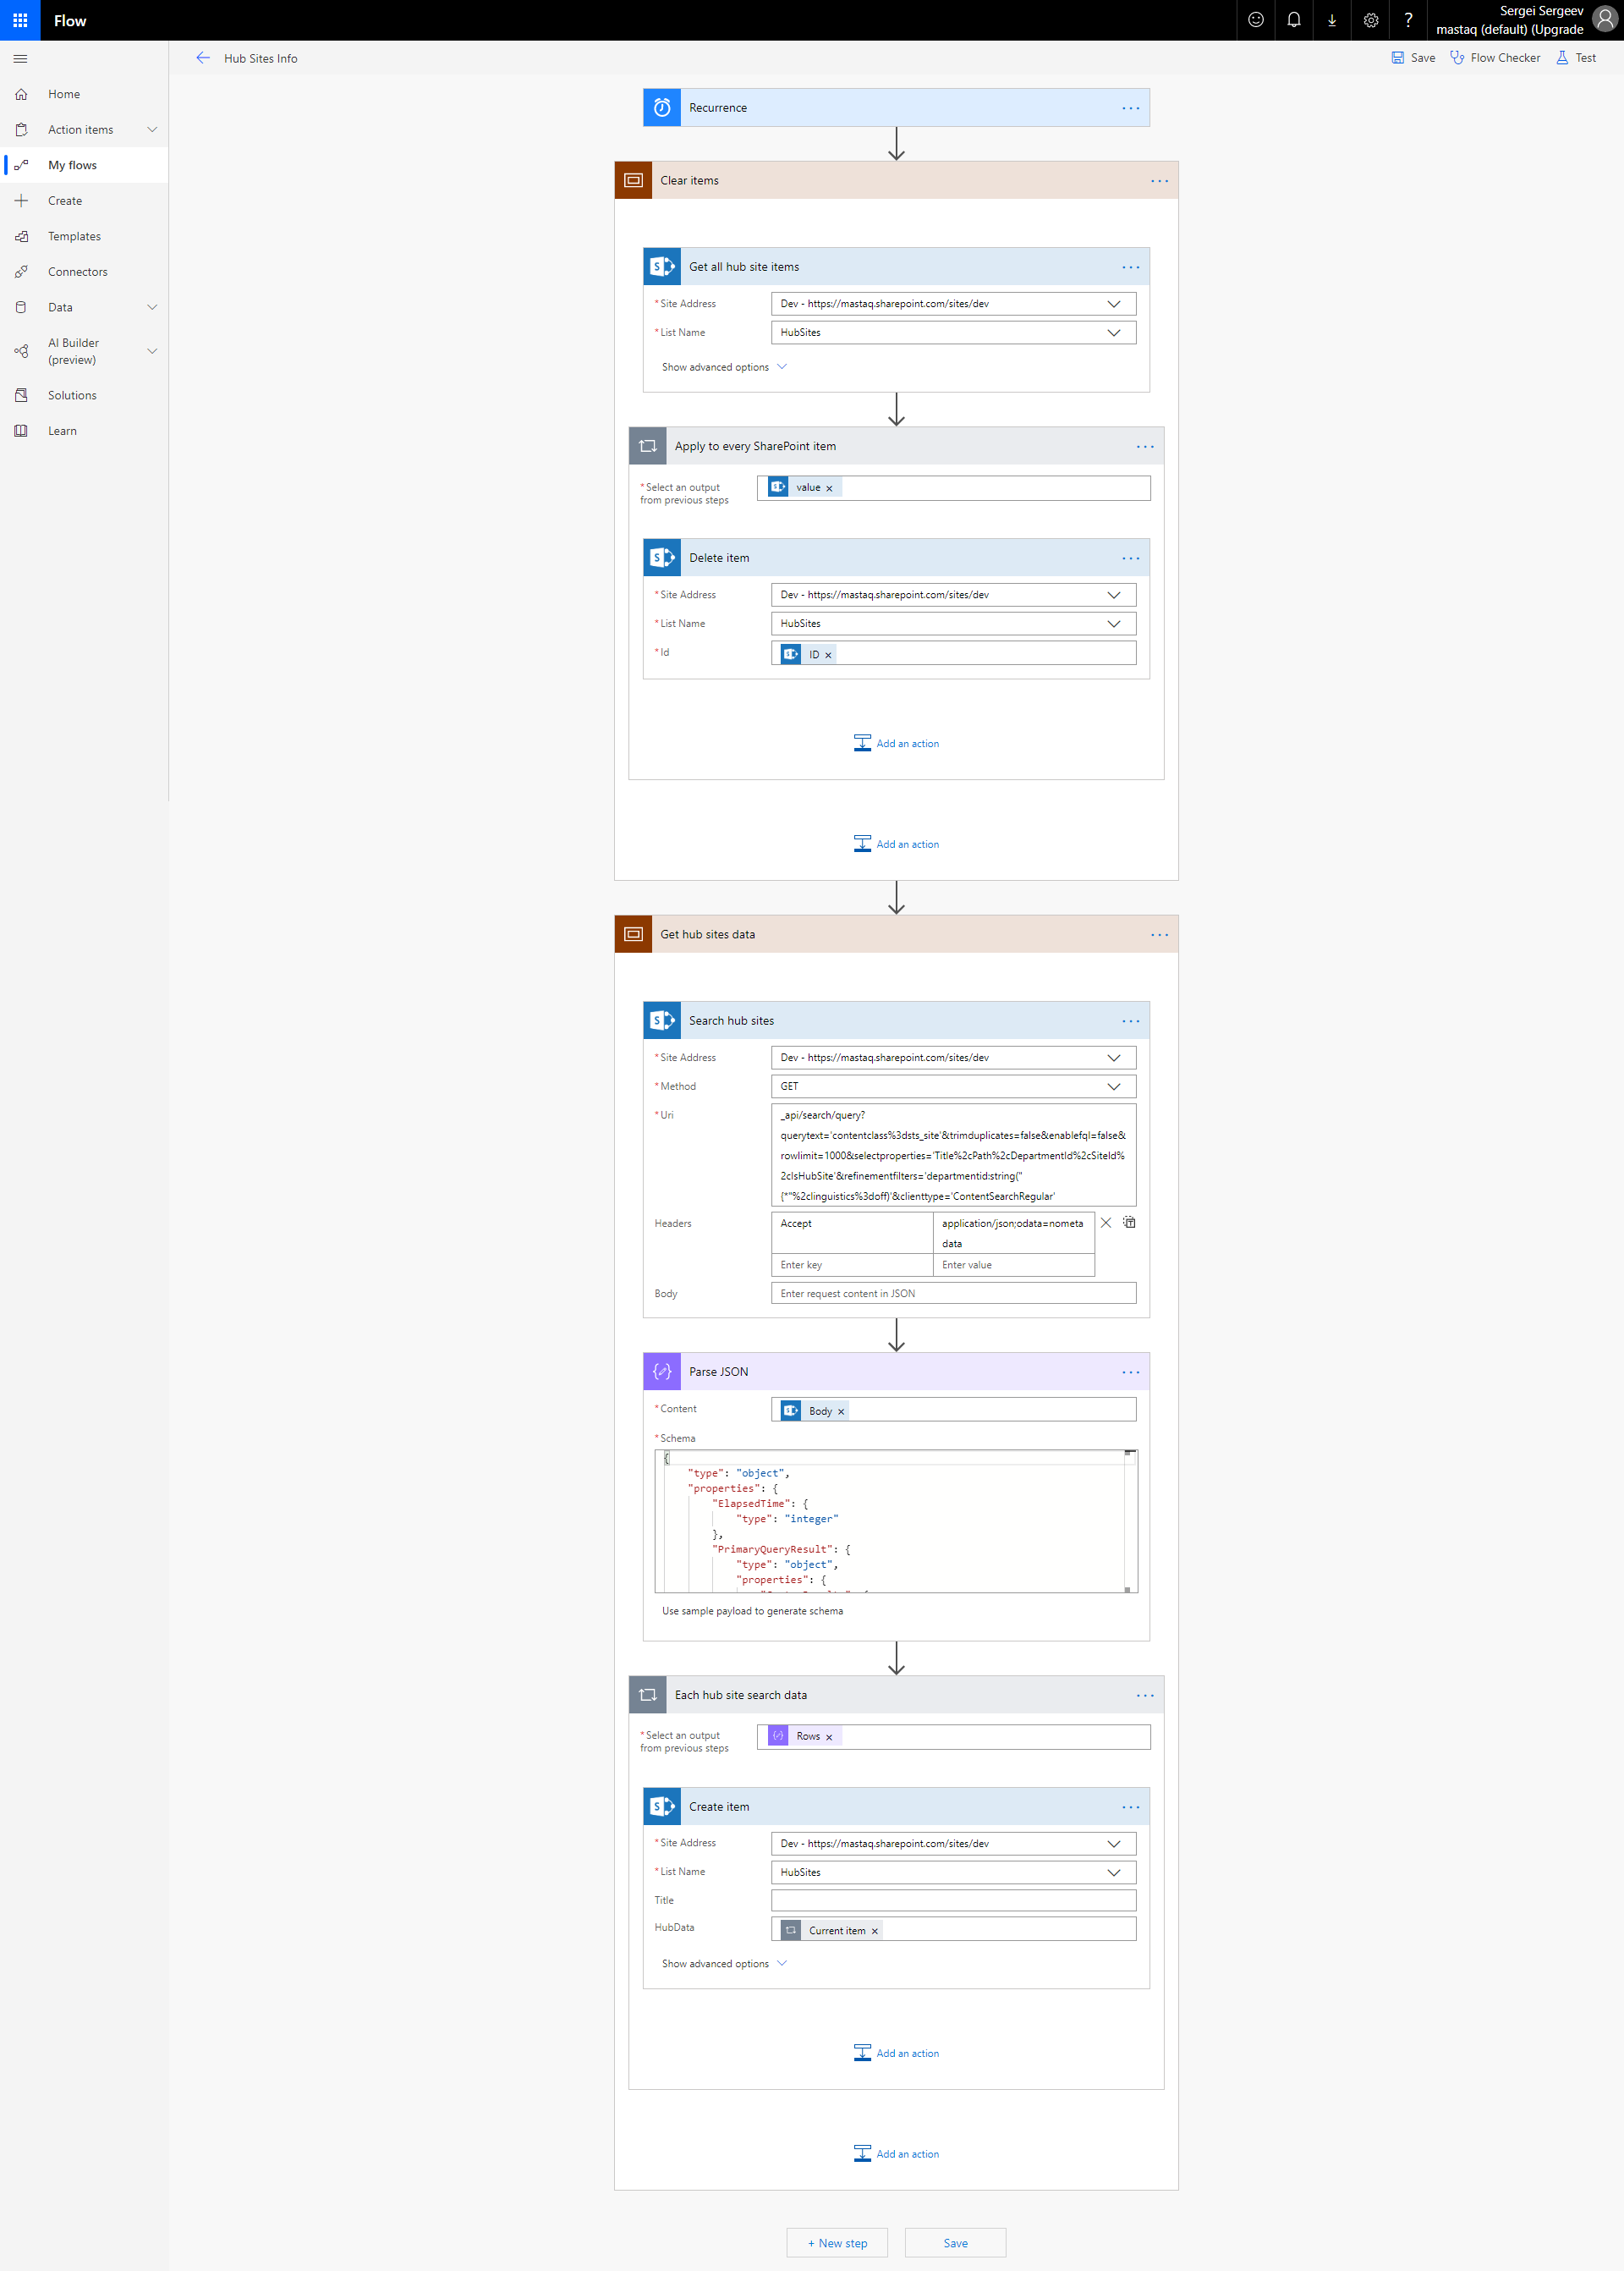Click the back arrow beside Hub Sites Info

[203, 58]
